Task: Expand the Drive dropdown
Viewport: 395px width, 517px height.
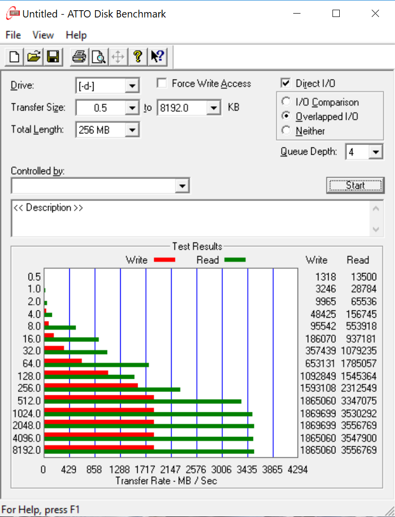Action: 132,86
